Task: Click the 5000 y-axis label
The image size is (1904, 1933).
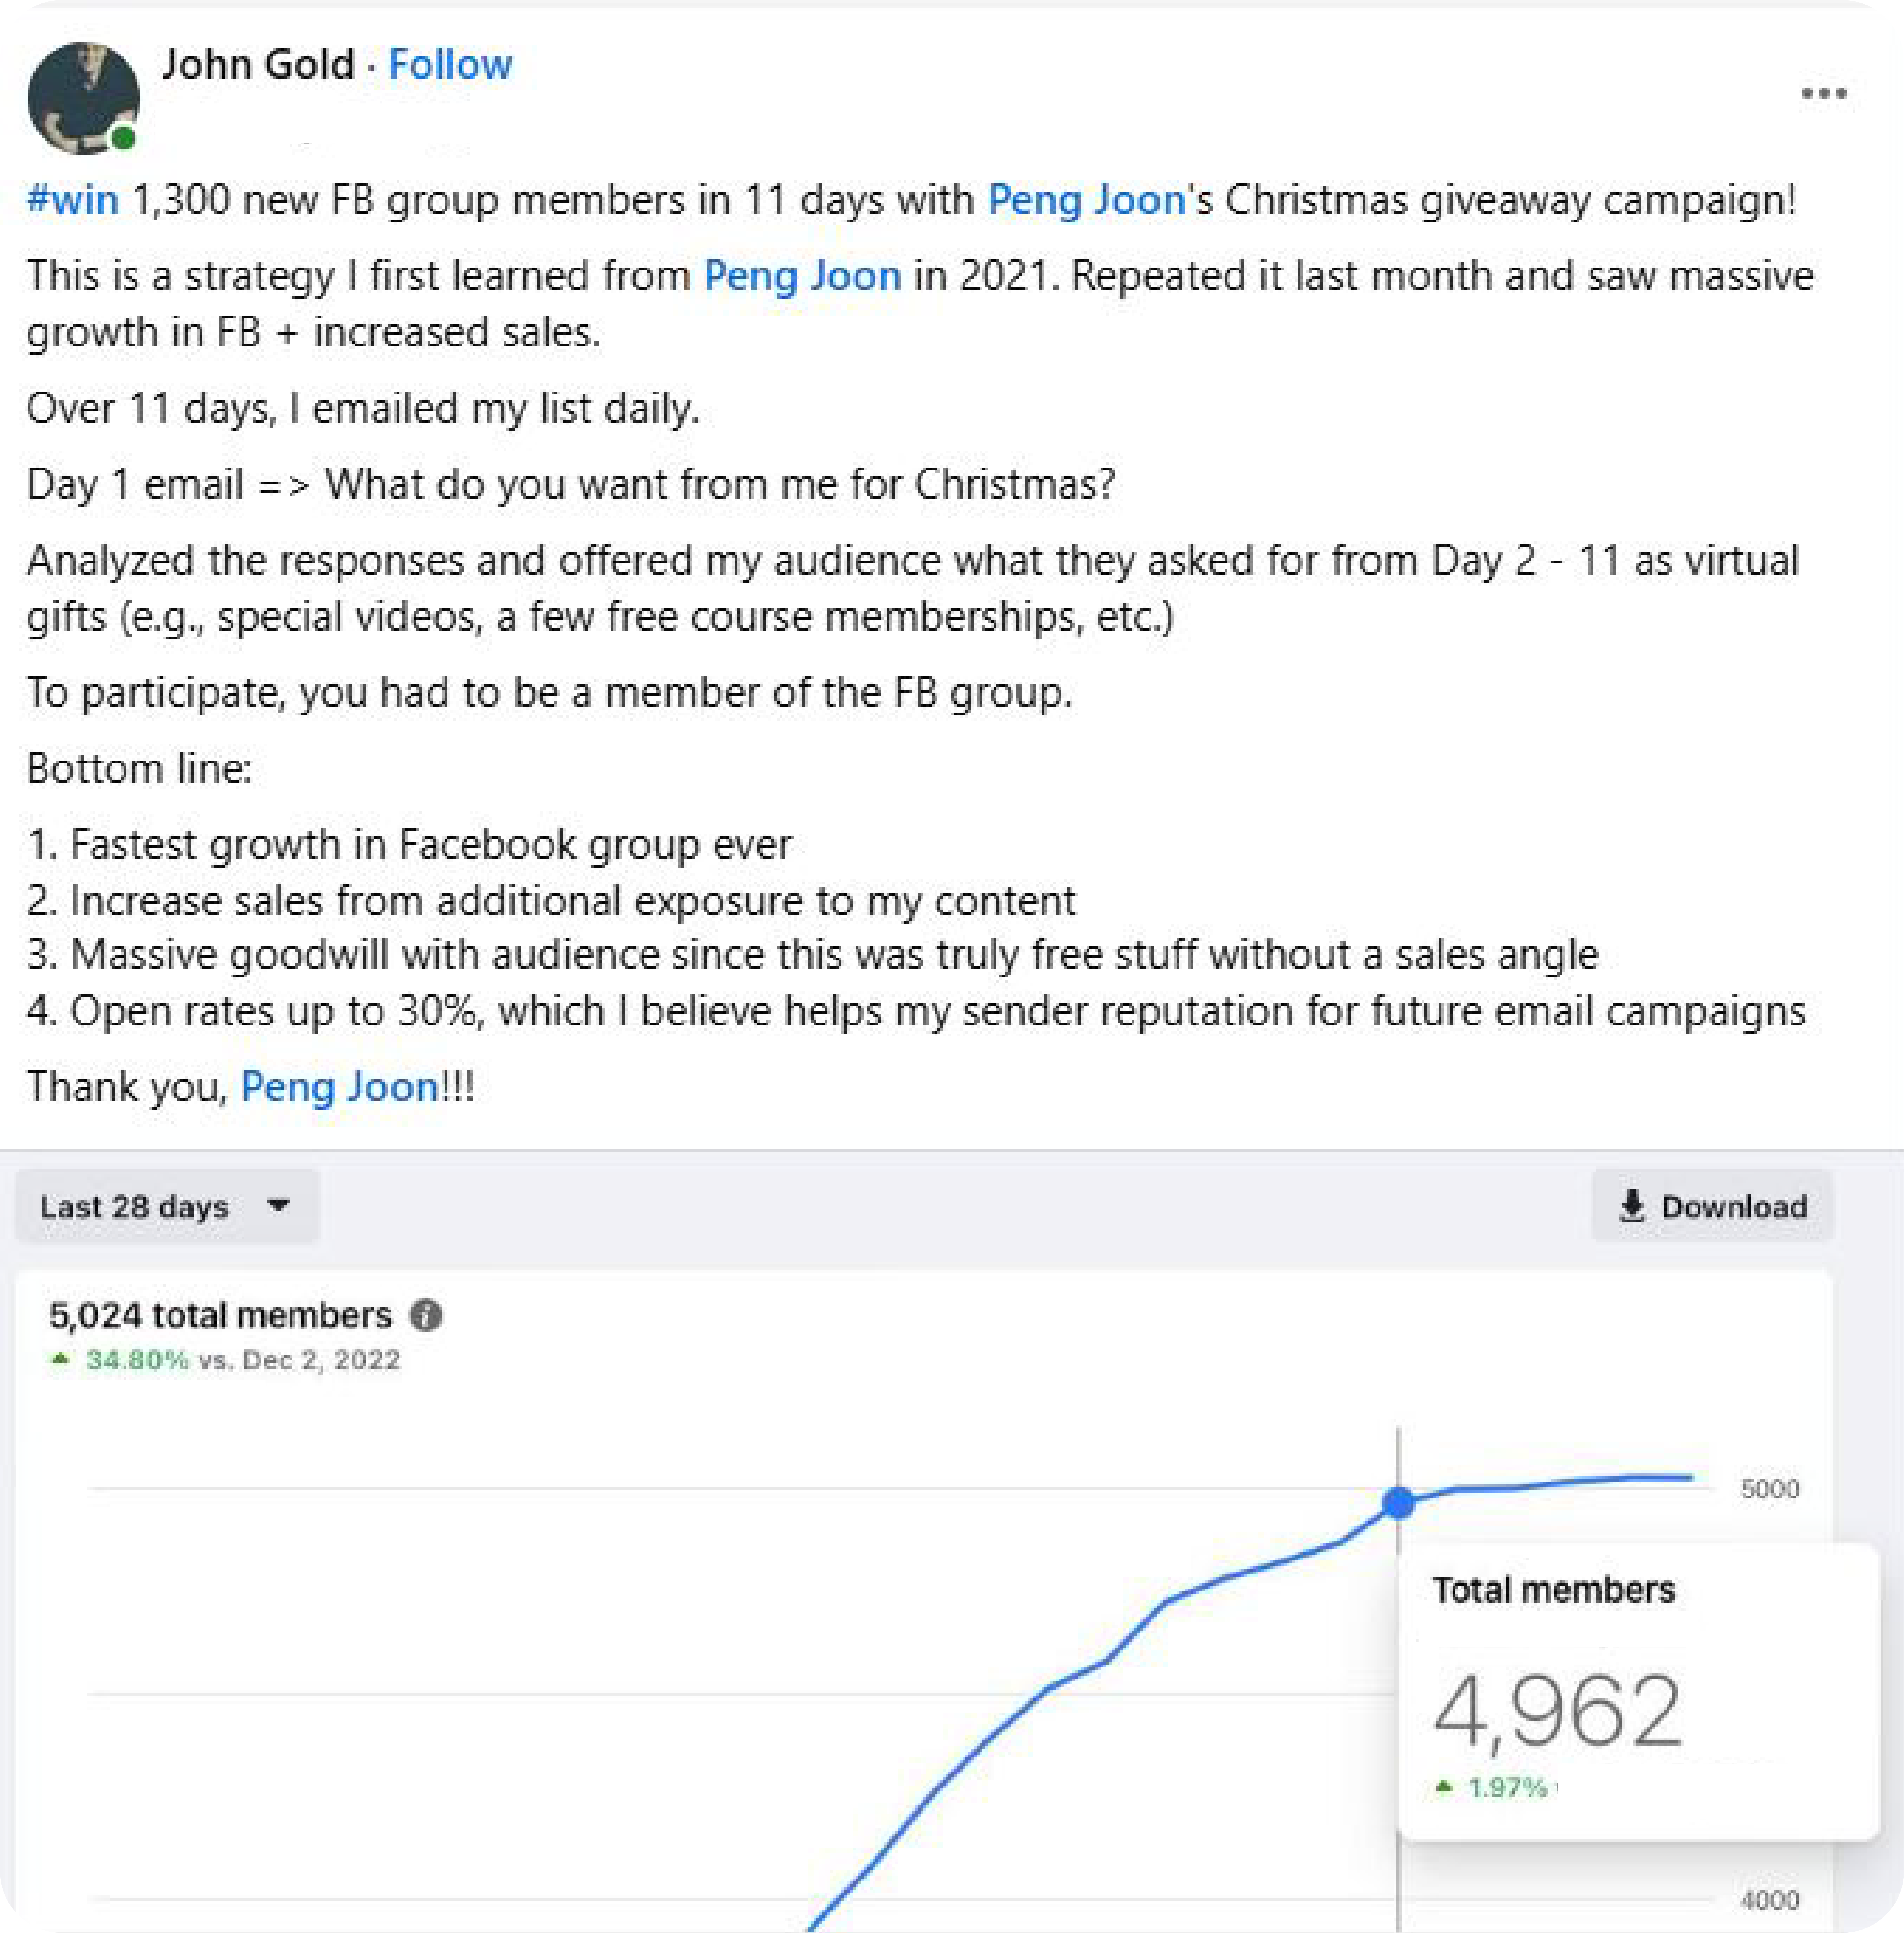Action: [x=1769, y=1489]
